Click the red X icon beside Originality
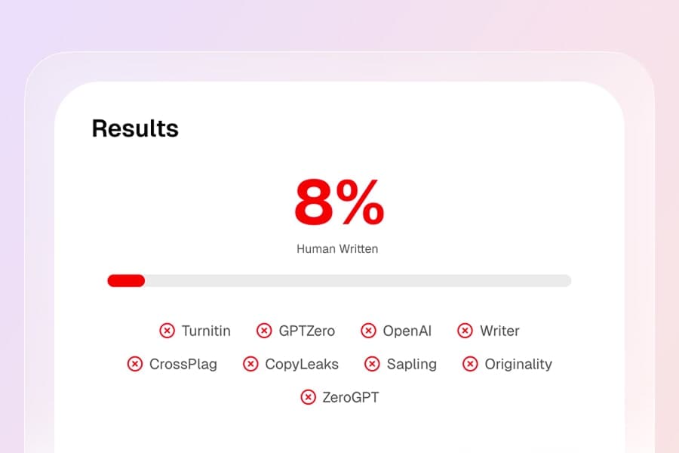 point(470,364)
